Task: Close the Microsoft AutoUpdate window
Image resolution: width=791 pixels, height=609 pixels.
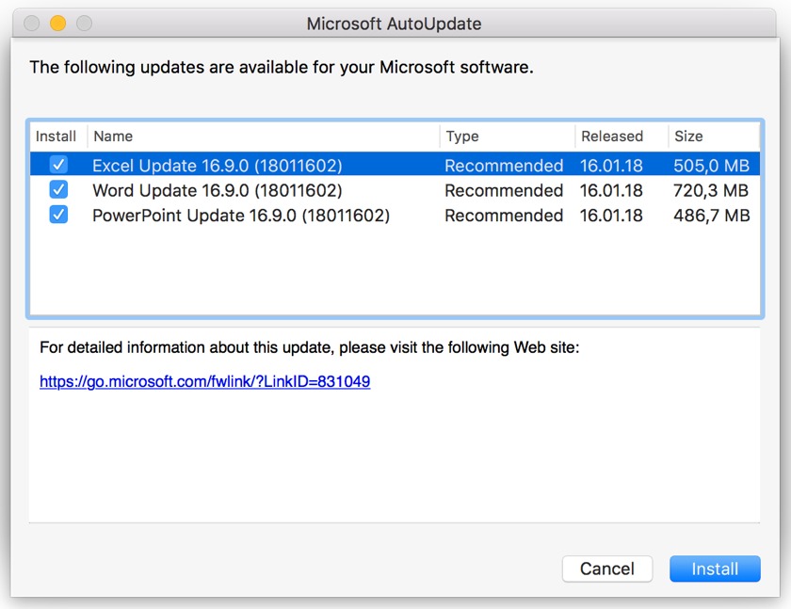Action: pyautogui.click(x=32, y=24)
